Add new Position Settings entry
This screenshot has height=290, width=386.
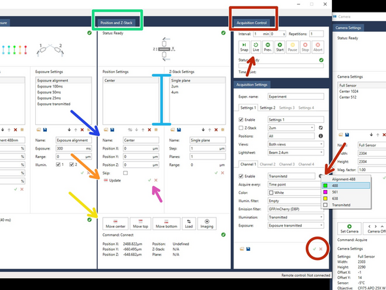156,130
